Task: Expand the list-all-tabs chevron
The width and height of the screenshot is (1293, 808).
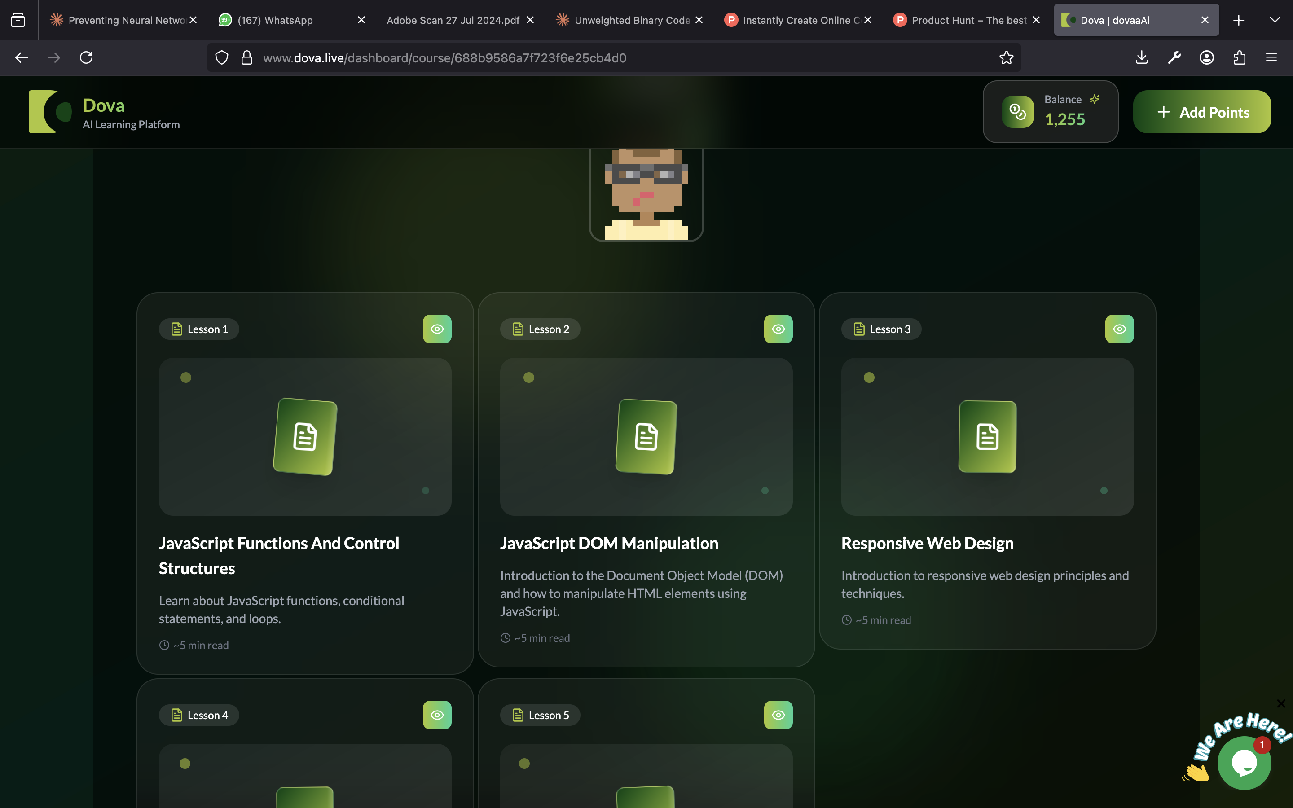Action: pyautogui.click(x=1274, y=20)
